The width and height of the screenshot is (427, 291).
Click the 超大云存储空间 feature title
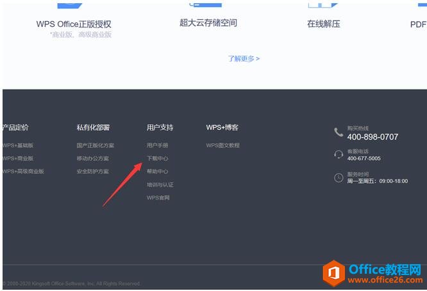[x=208, y=23]
